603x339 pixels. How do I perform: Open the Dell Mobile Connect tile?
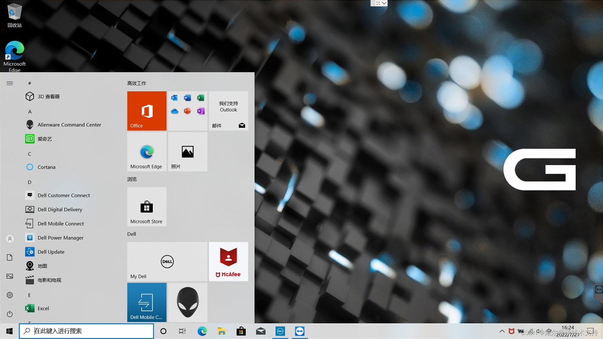147,302
